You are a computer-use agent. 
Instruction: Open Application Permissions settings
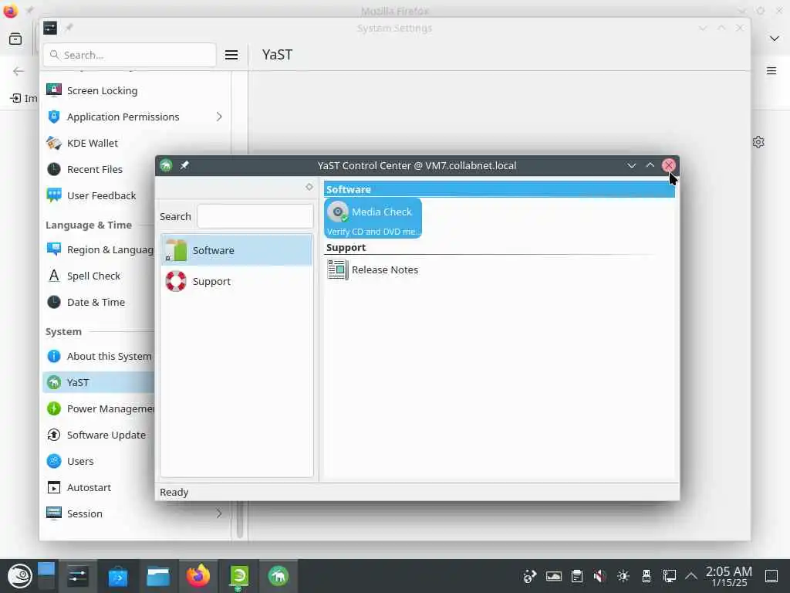(134, 117)
